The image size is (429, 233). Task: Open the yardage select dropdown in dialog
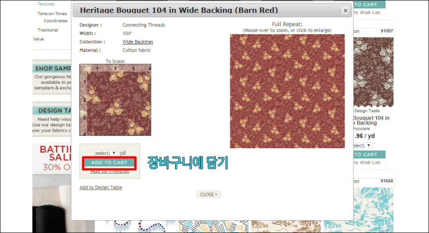coord(105,153)
